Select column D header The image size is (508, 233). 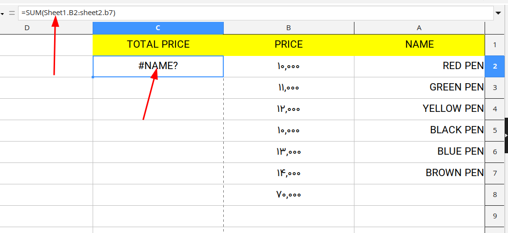click(x=46, y=28)
